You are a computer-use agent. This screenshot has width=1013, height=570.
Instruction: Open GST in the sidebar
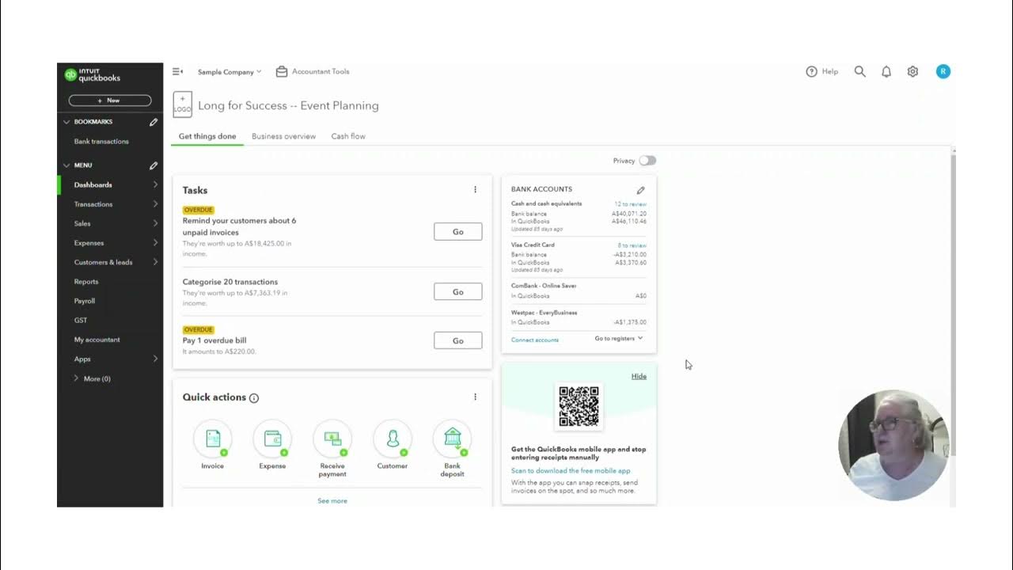tap(81, 321)
